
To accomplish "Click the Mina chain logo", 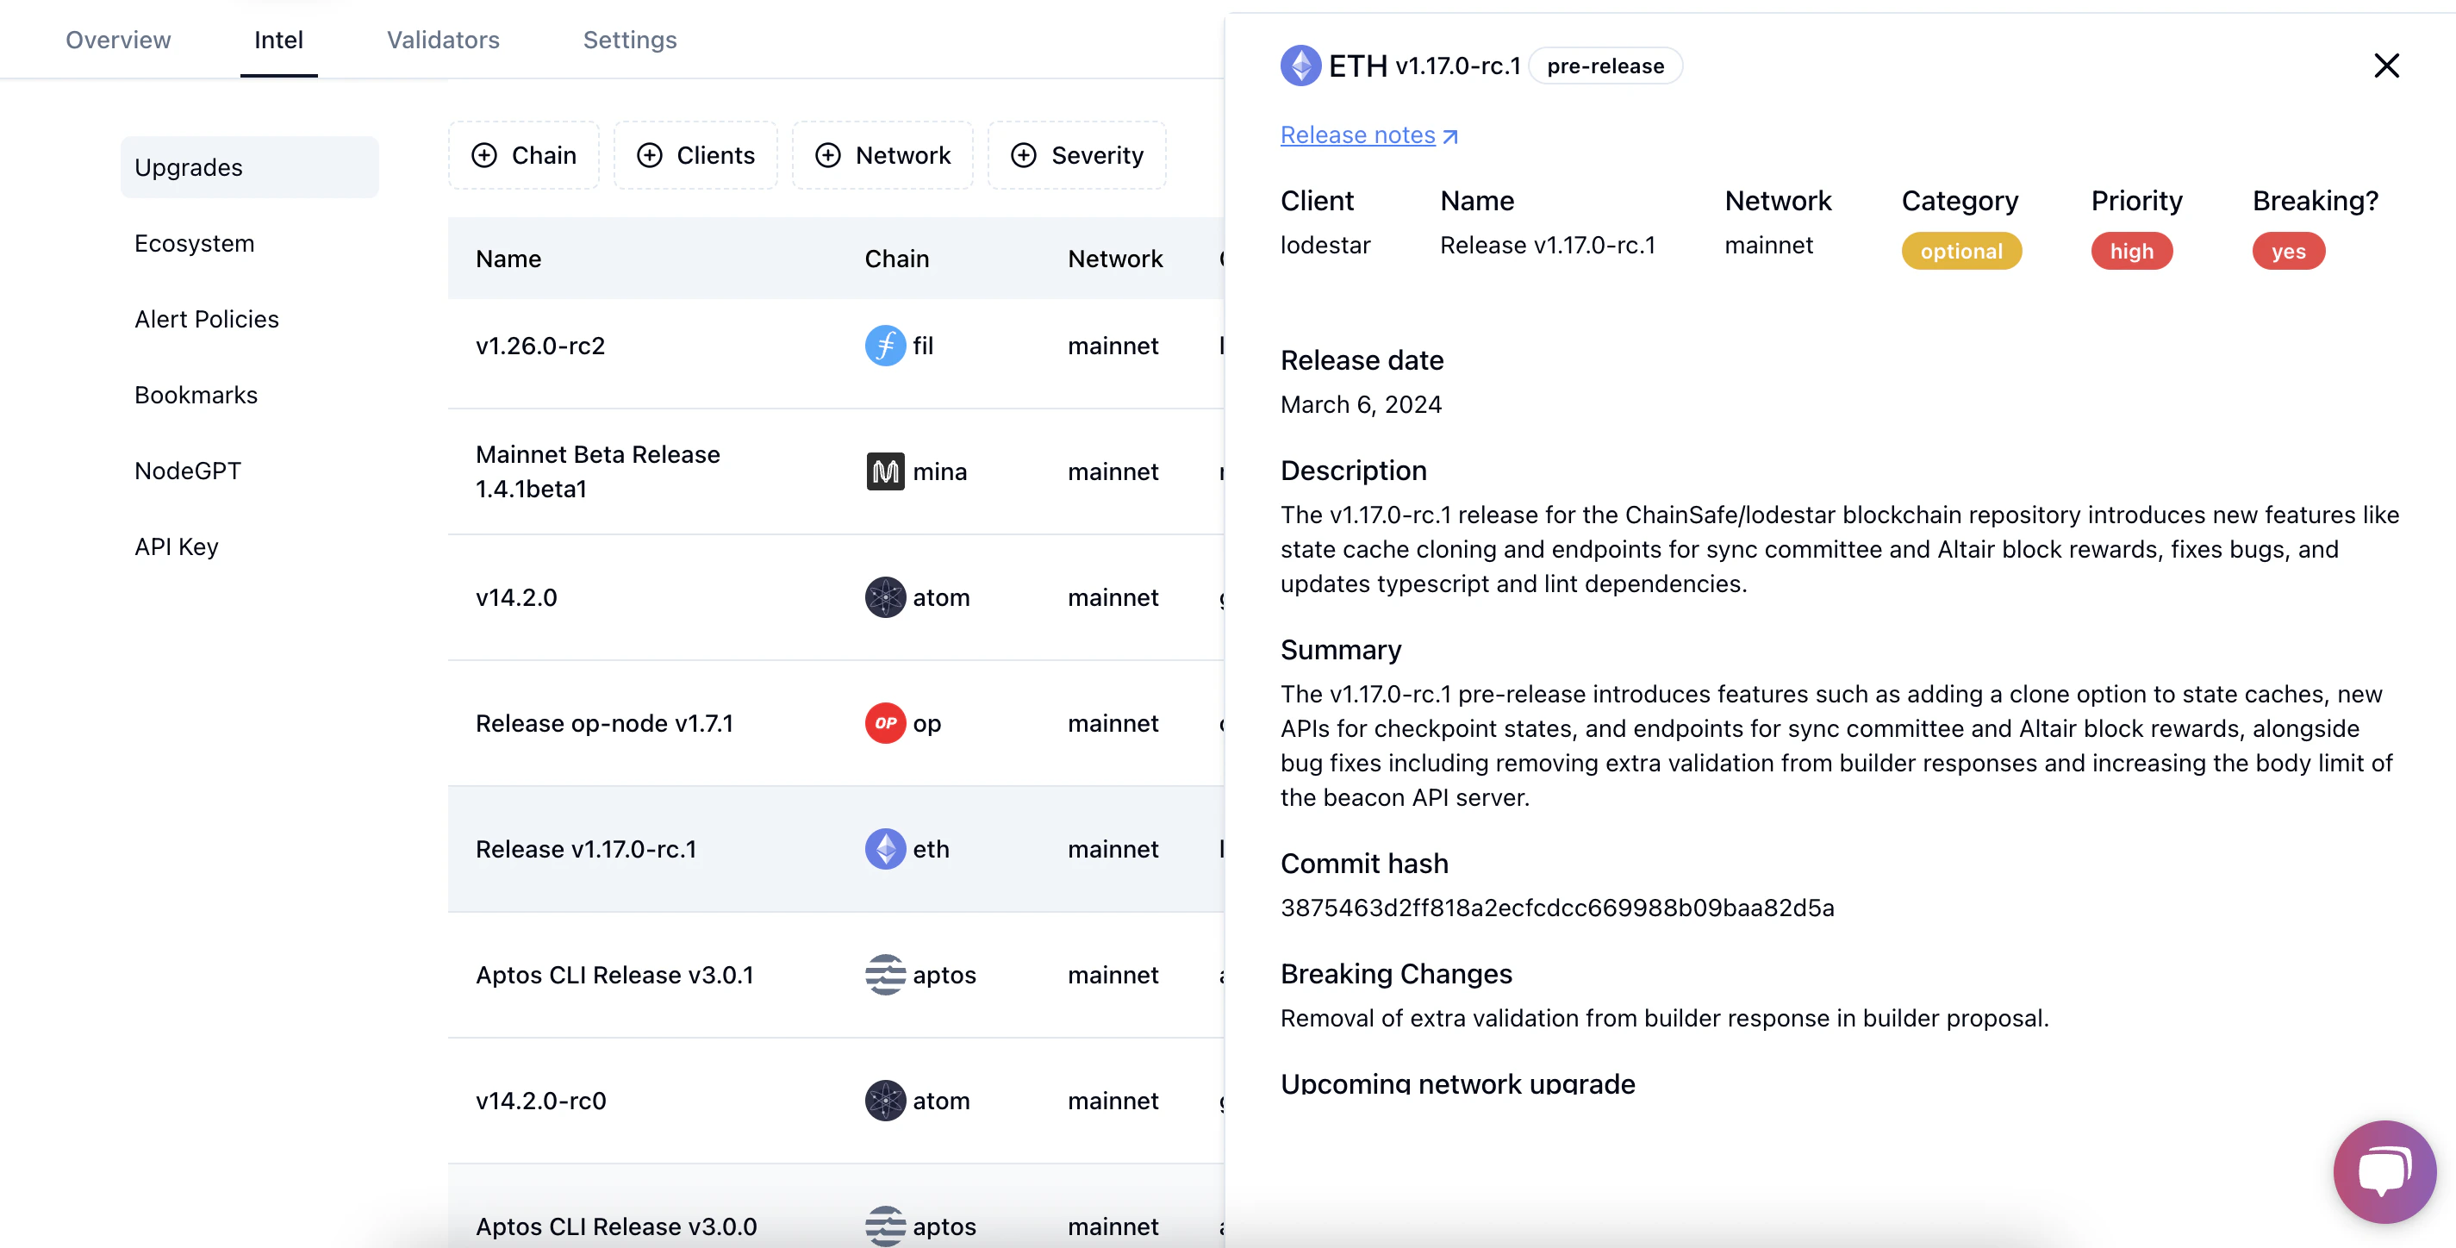I will pos(885,472).
